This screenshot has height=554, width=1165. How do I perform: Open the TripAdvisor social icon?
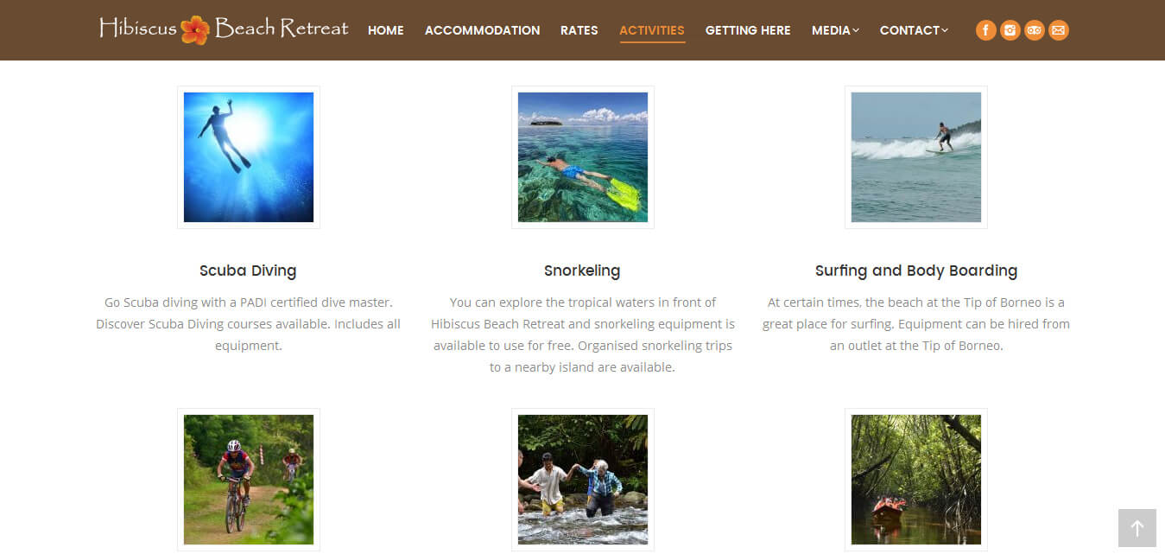click(1034, 30)
